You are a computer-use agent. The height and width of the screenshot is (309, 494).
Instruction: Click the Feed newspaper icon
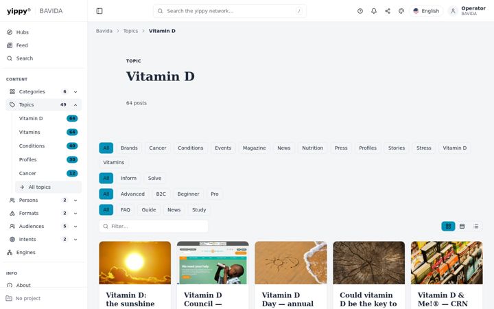(10, 45)
